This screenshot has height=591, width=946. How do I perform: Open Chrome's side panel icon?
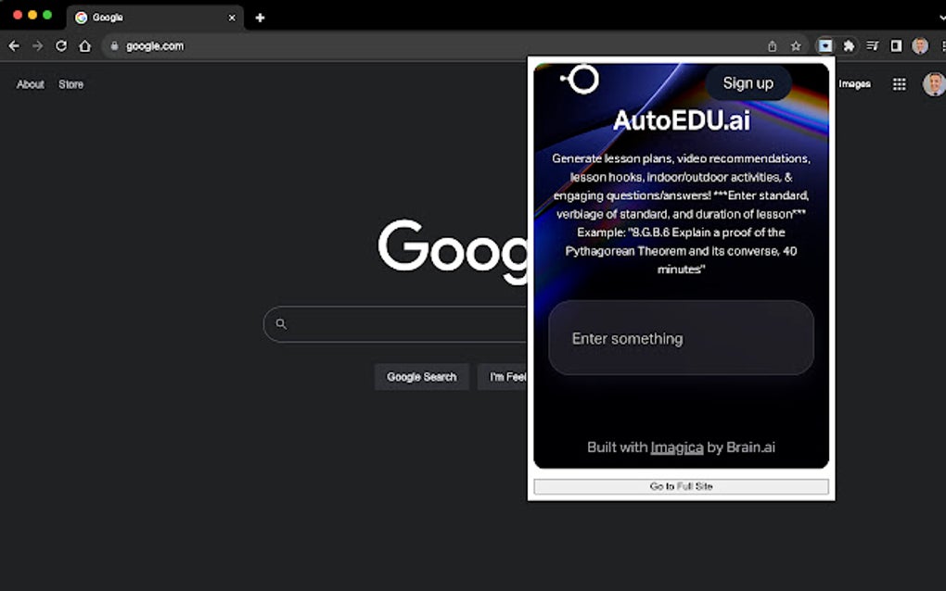(896, 45)
